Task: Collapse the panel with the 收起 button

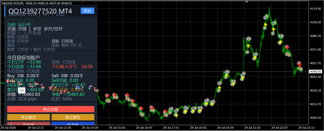Action: (x=87, y=11)
